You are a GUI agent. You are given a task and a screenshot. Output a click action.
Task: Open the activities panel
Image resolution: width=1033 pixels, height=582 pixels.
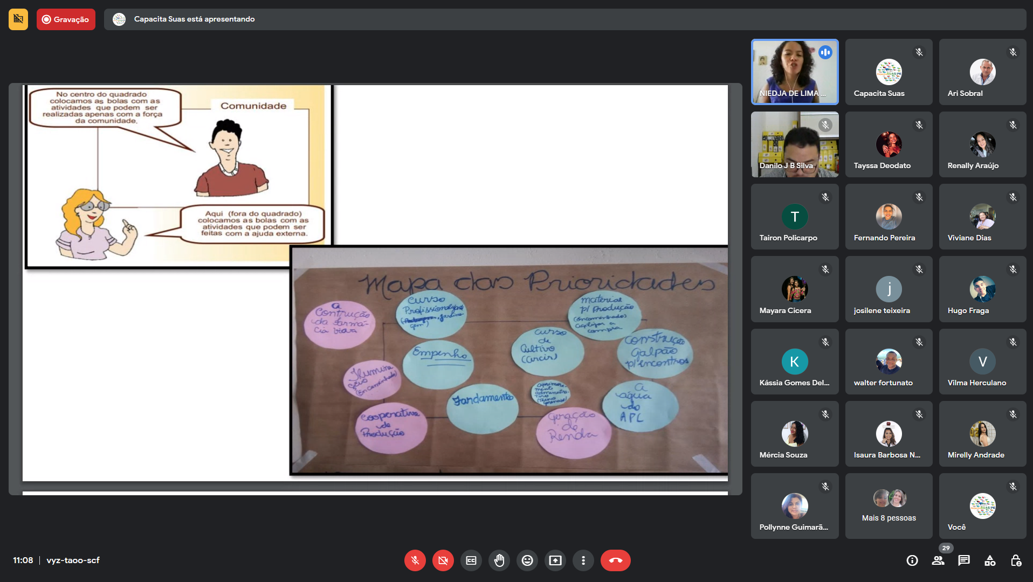pos(990,560)
